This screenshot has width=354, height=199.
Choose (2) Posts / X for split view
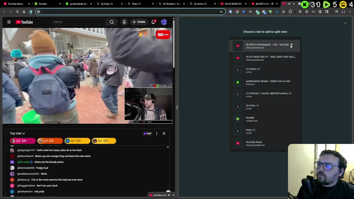[265, 107]
